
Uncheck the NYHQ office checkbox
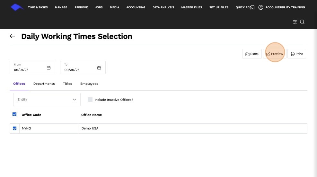click(x=14, y=128)
